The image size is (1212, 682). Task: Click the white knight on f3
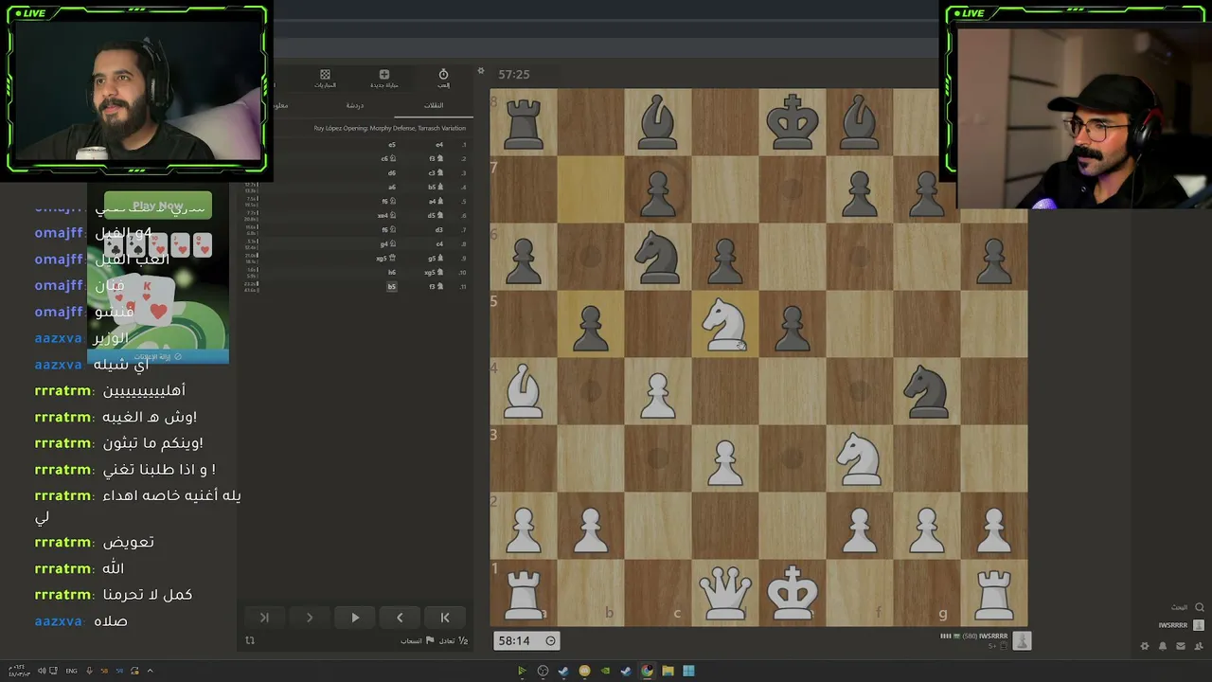pos(860,458)
